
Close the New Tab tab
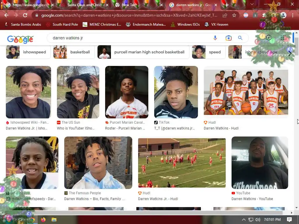pyautogui.click(x=161, y=5)
